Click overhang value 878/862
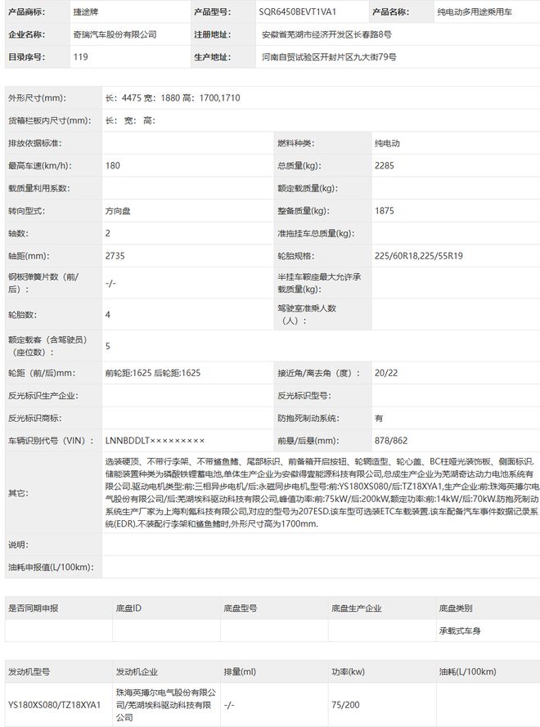Screen dimensions: 540x727 click(391, 441)
